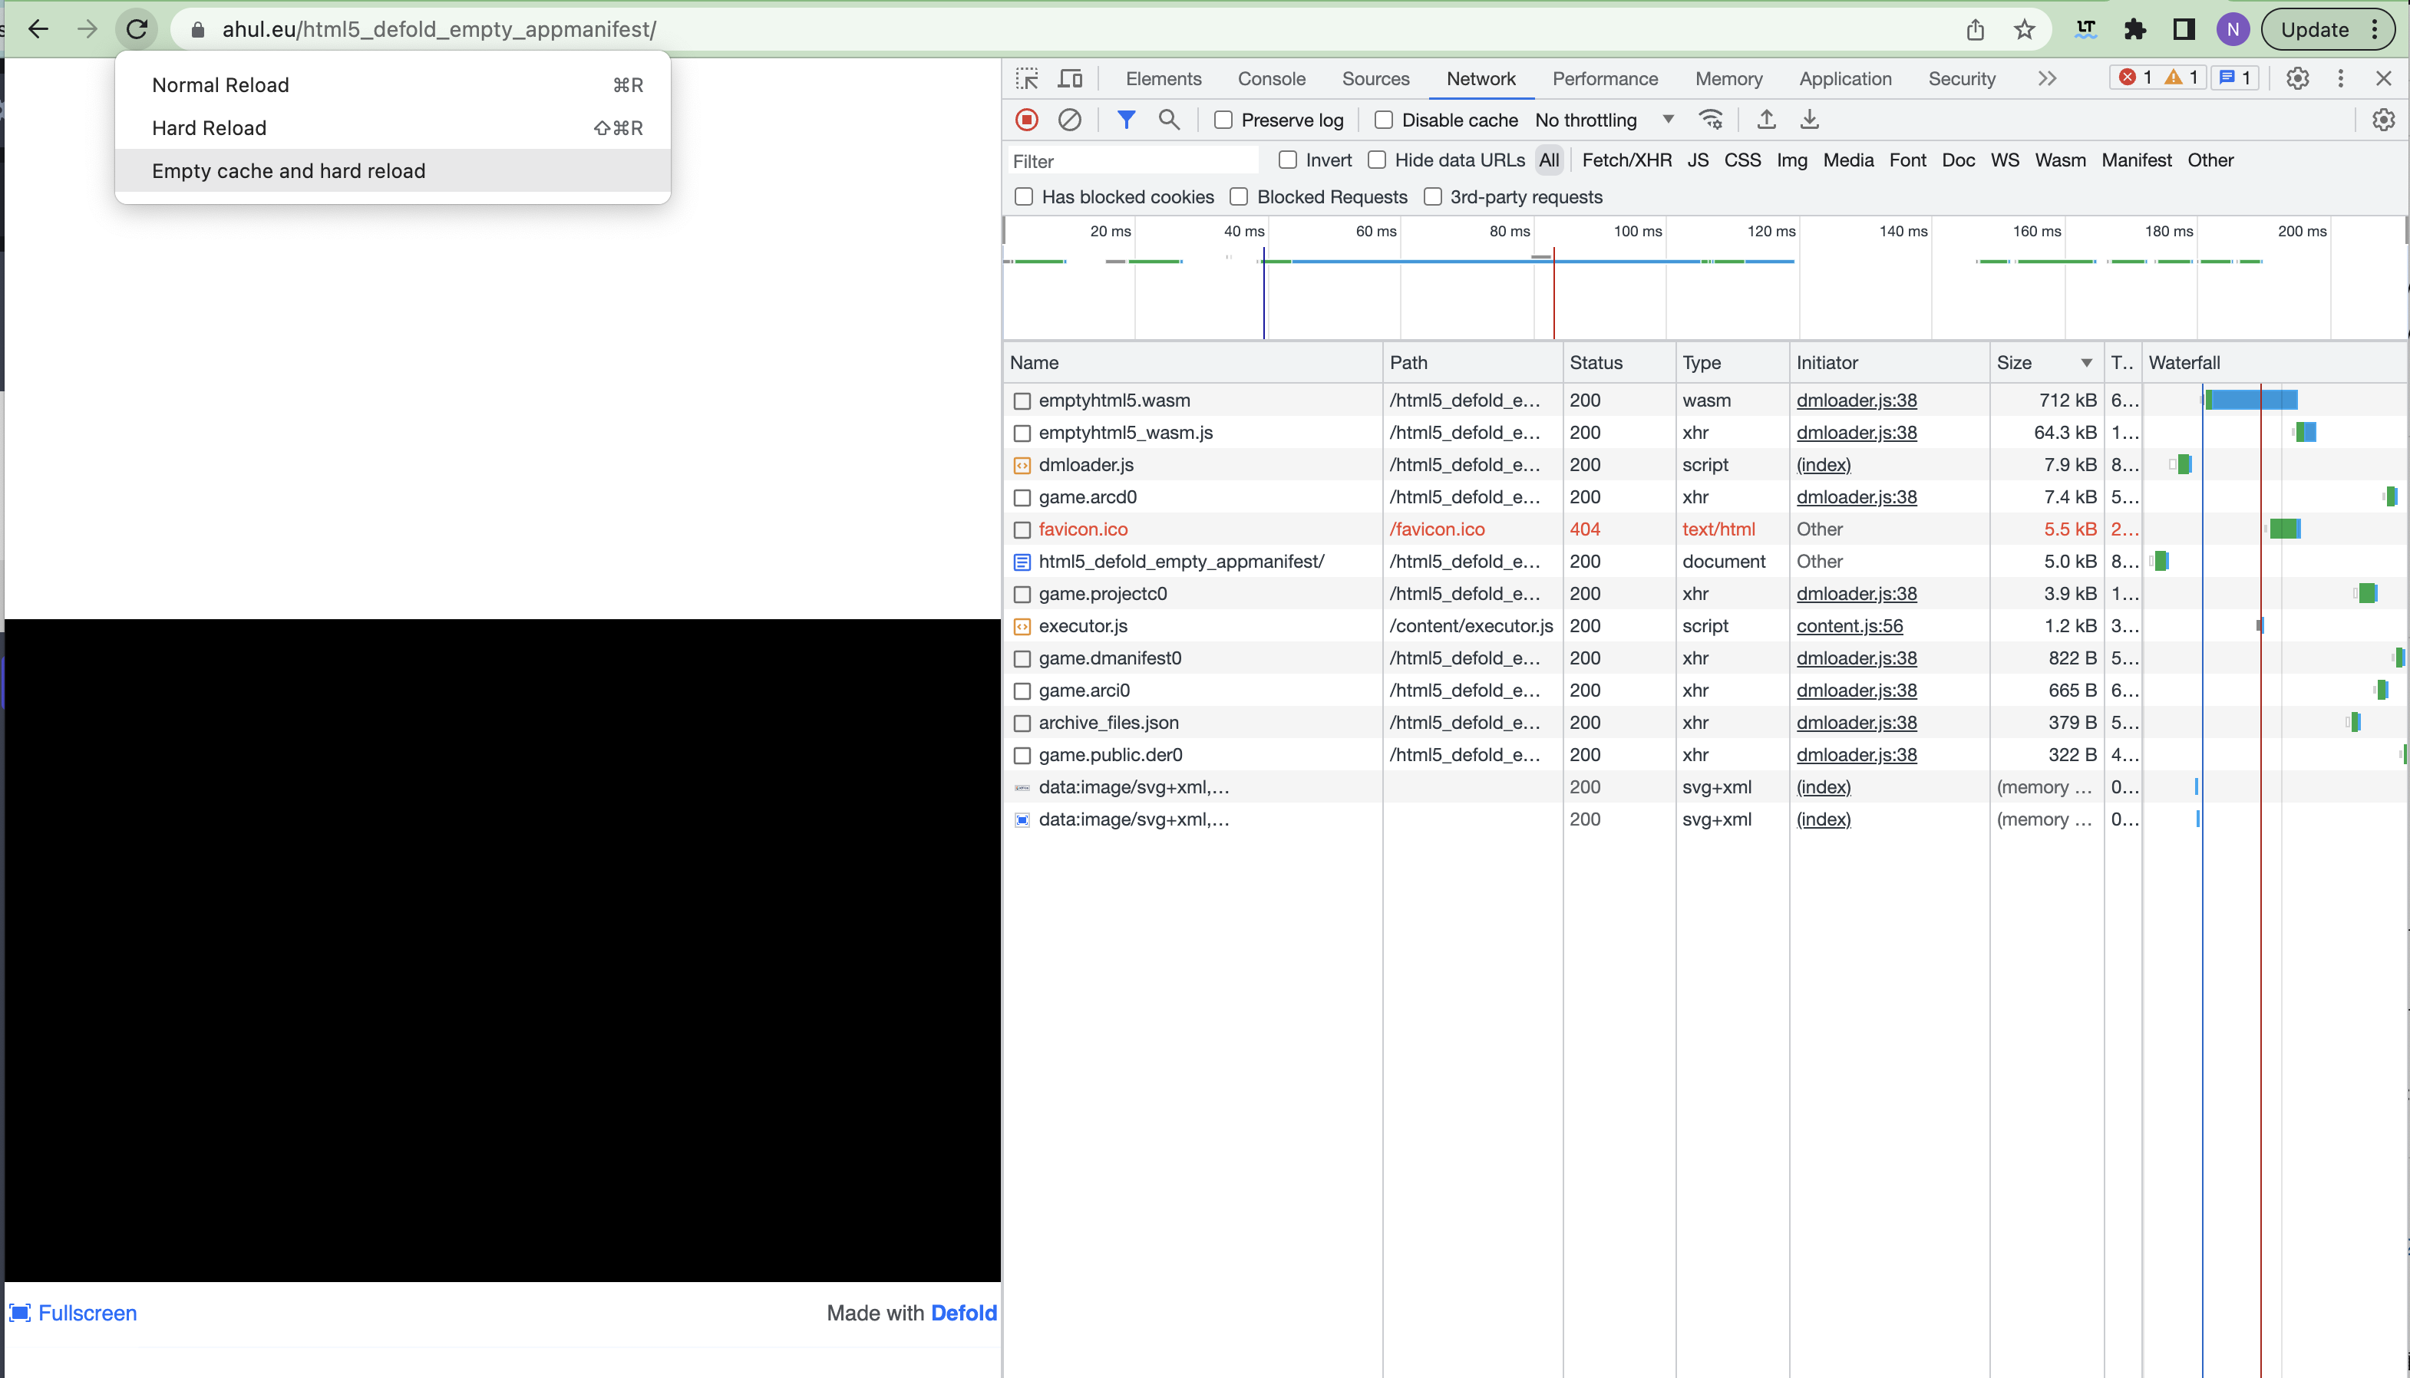Sort by Path column header

1472,362
